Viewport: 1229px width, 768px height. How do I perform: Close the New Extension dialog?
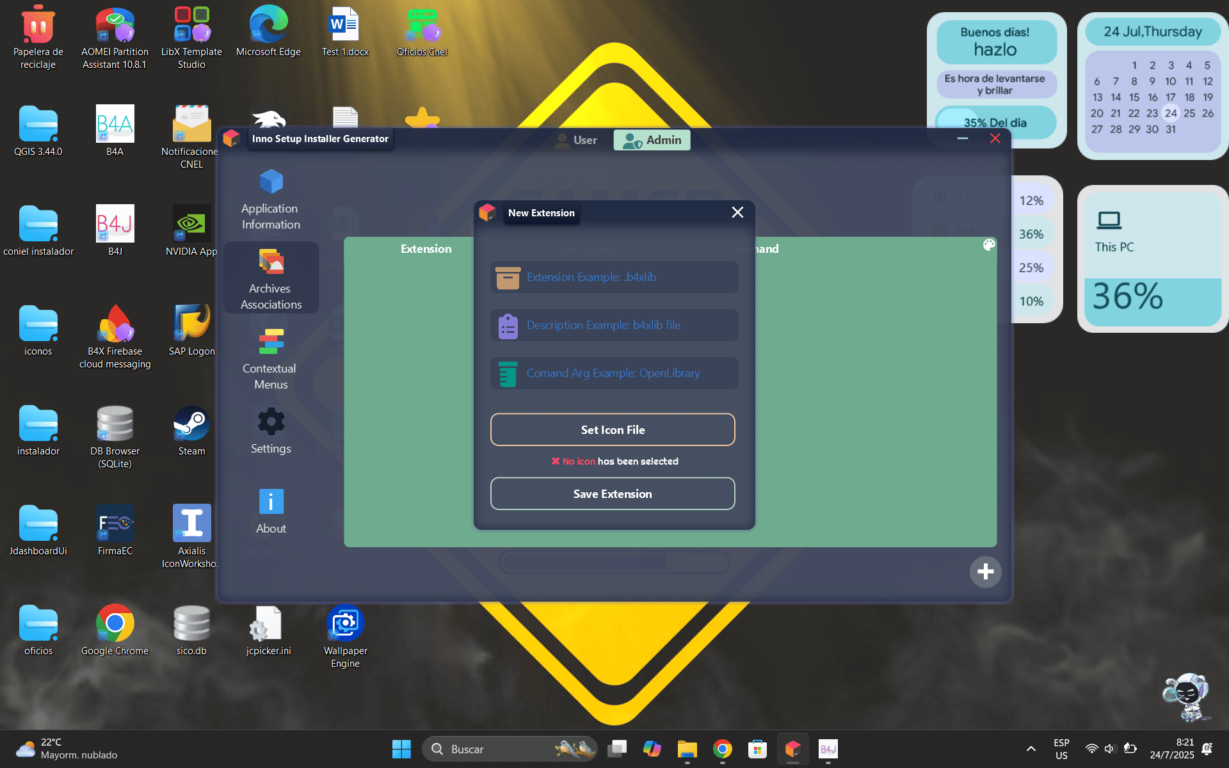(x=737, y=212)
